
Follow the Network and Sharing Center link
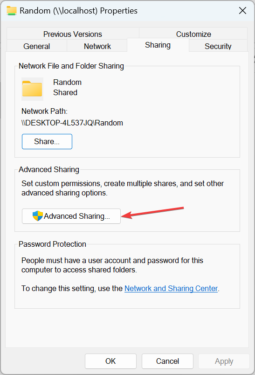pos(171,288)
